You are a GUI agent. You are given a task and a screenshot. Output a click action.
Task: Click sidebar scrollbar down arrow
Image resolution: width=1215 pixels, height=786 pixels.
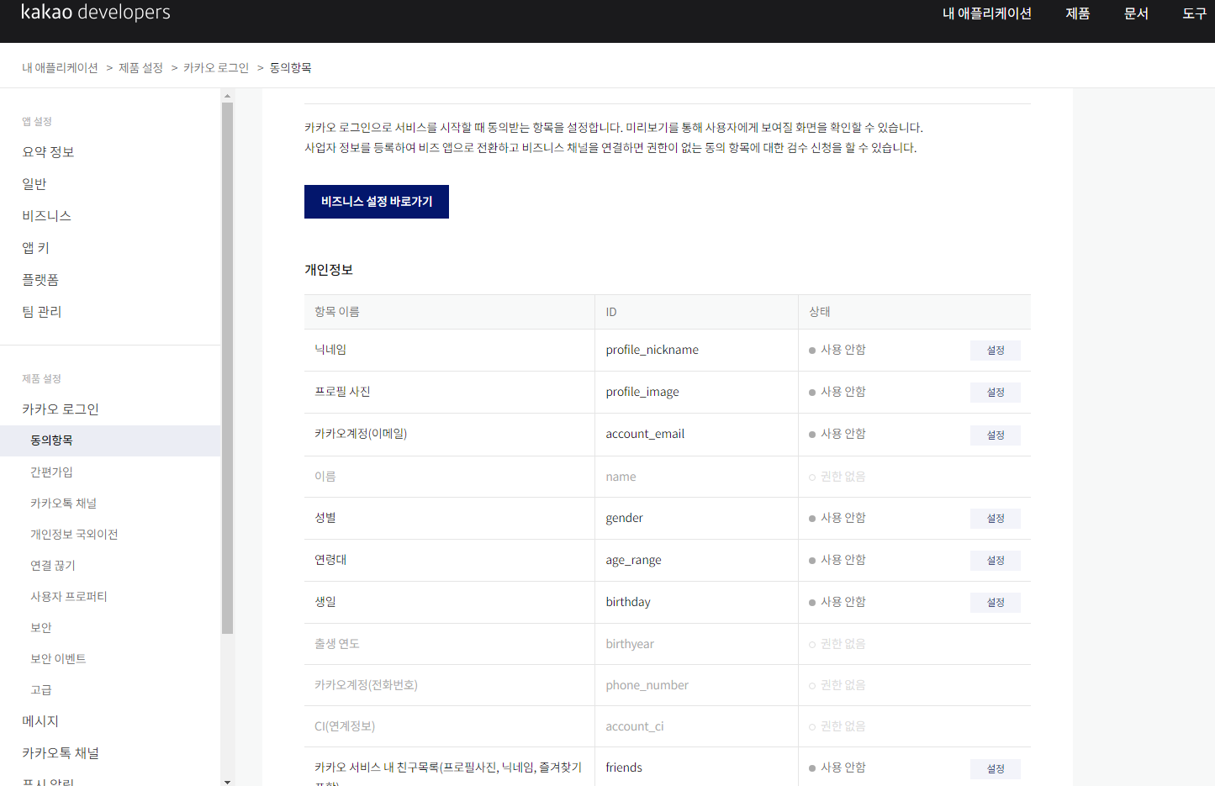tap(227, 781)
